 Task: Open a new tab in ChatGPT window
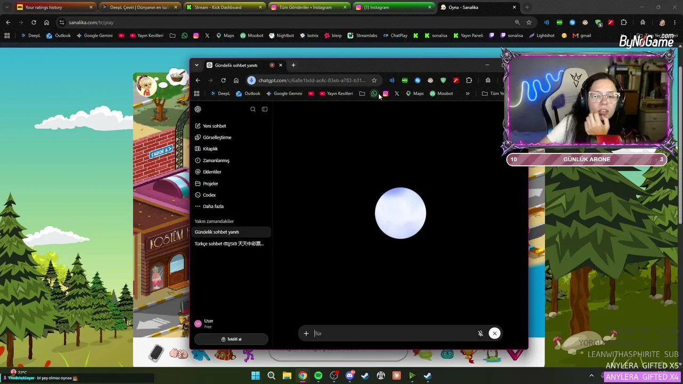(293, 65)
